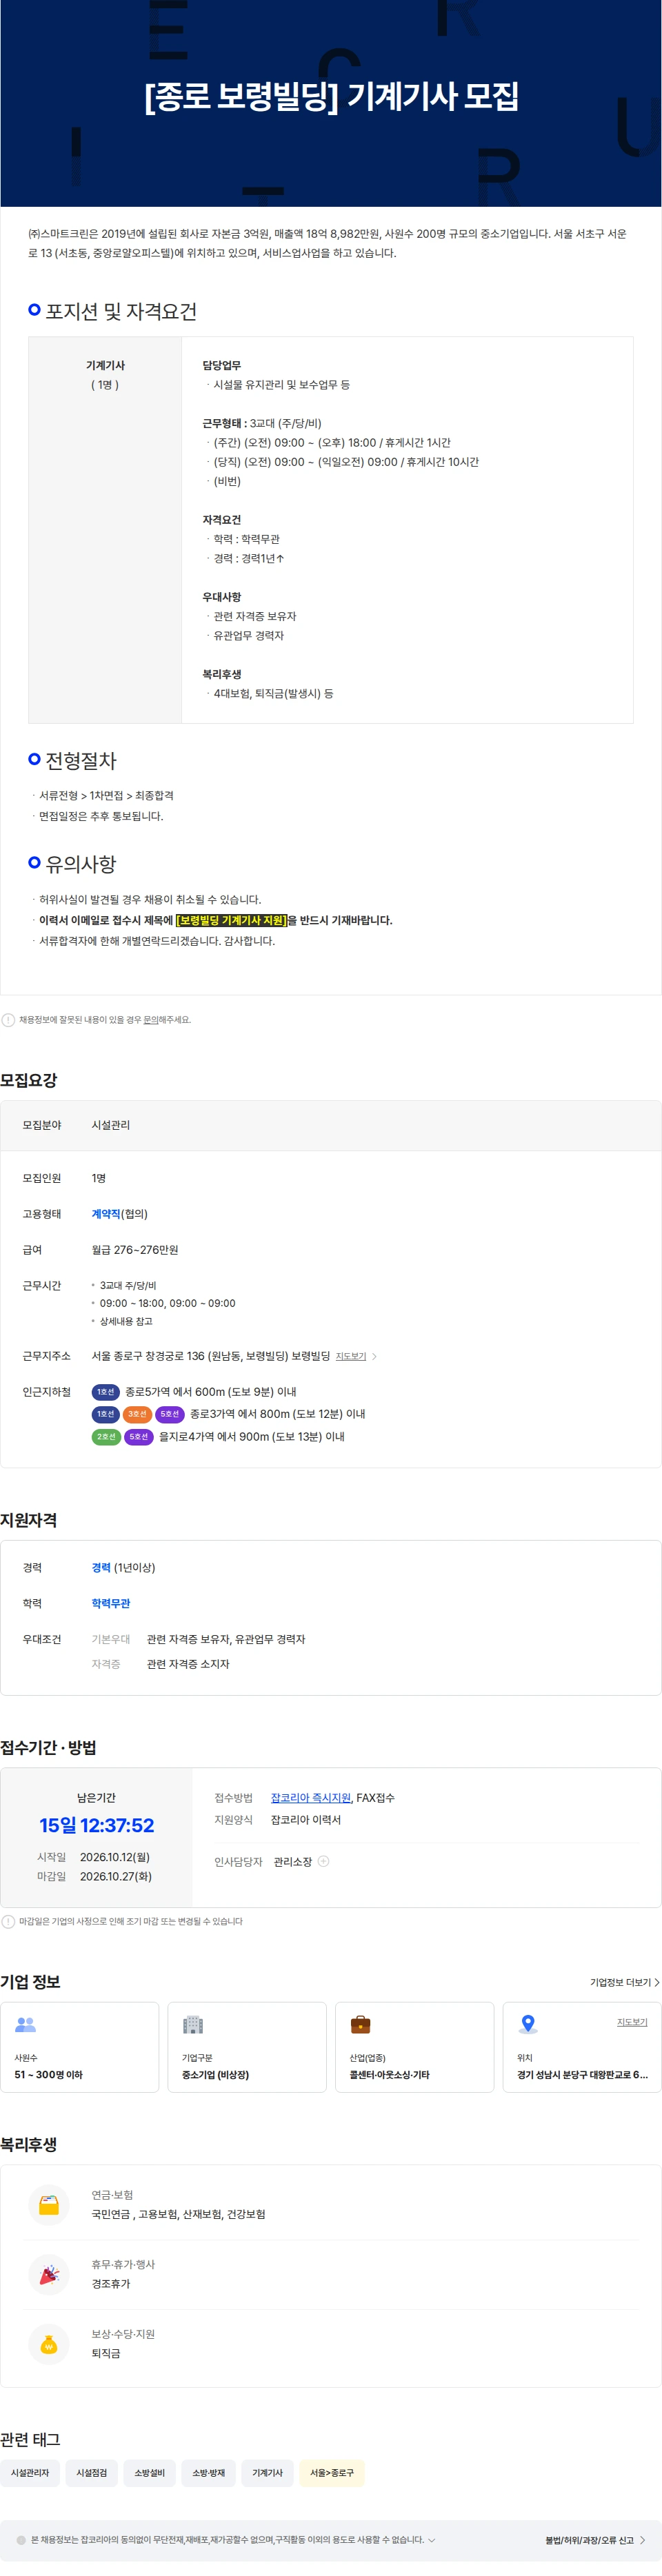
Task: Click 2호선 badge for 을지로4가역
Action: pyautogui.click(x=106, y=1436)
